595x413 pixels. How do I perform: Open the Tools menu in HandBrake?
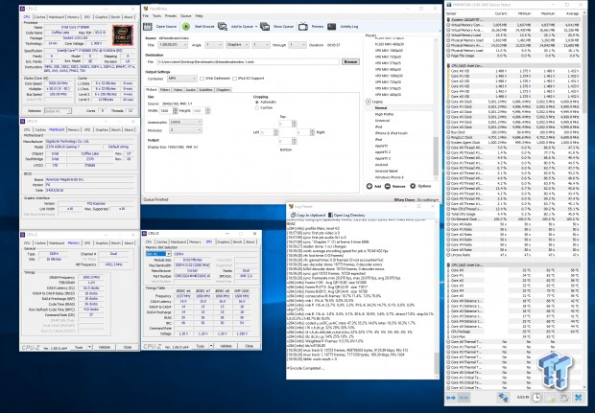point(156,16)
